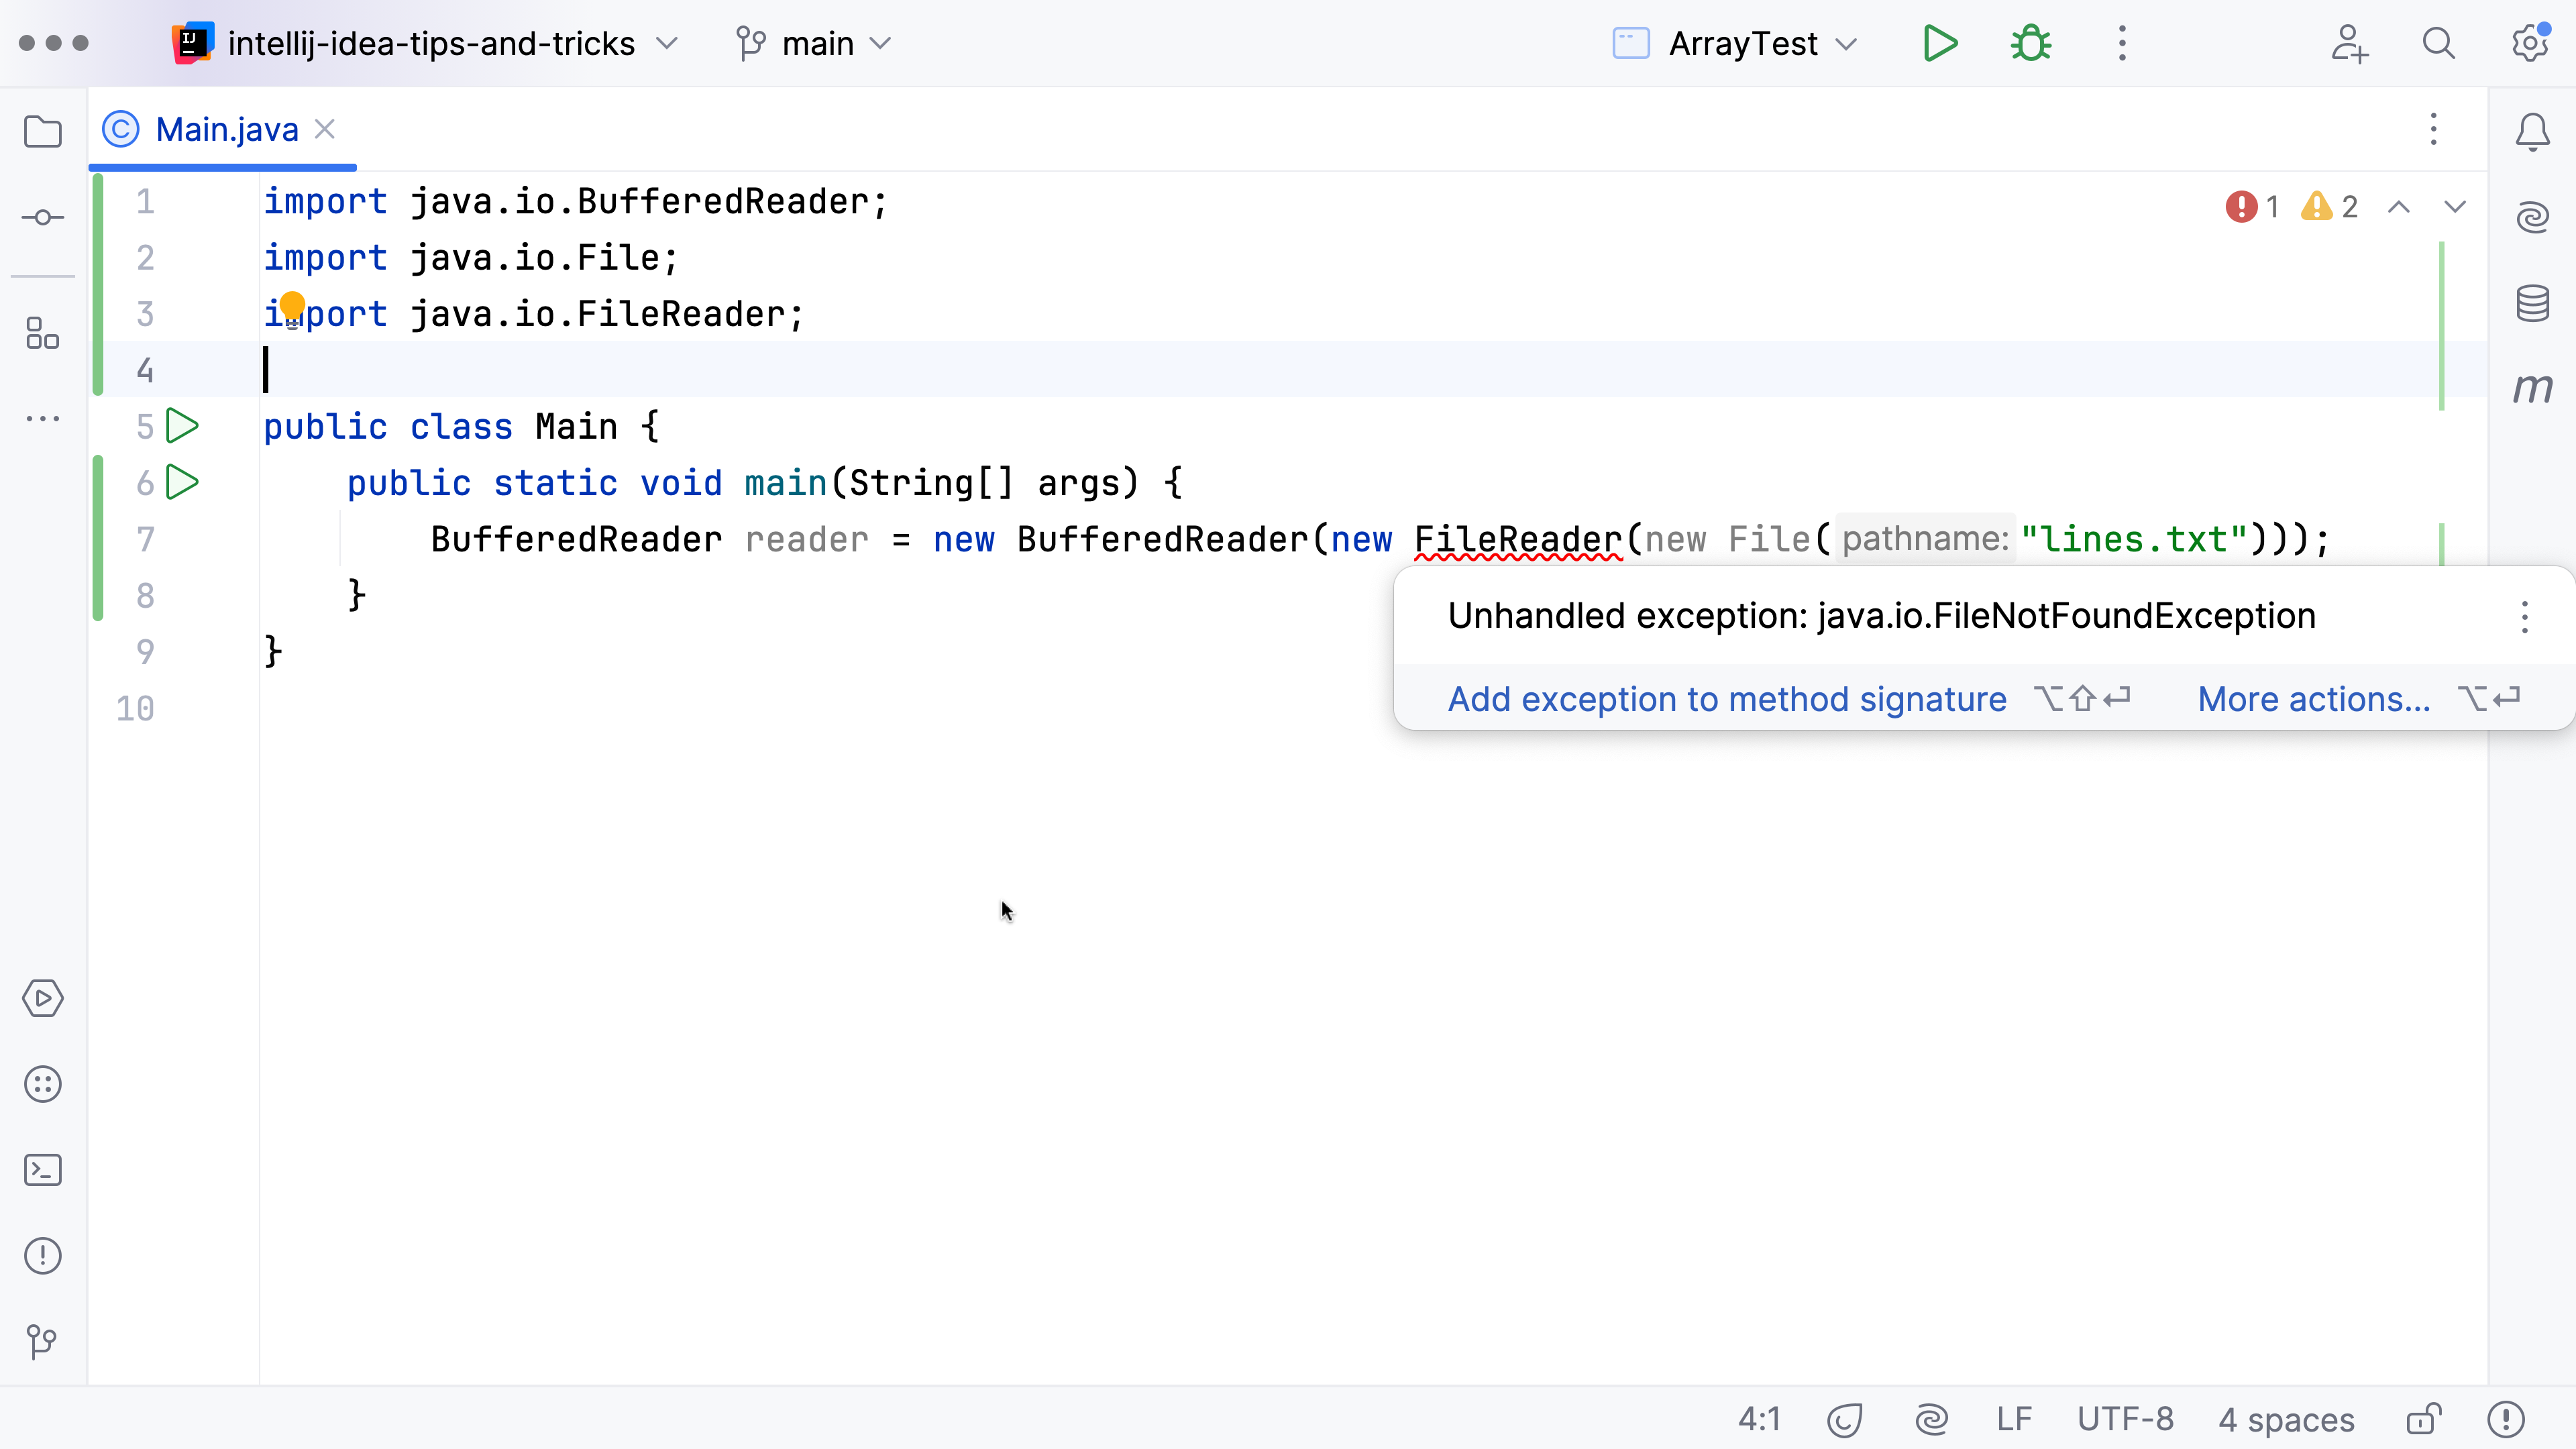Toggle file write-protection lock in status bar
Viewport: 2576px width, 1449px height.
[x=2424, y=1419]
